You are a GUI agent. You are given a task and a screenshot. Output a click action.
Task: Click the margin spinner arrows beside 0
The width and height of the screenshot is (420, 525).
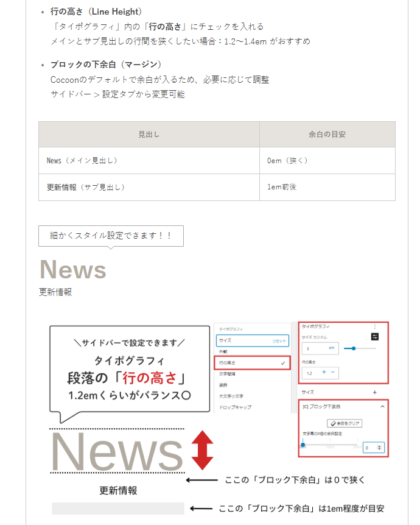click(379, 448)
